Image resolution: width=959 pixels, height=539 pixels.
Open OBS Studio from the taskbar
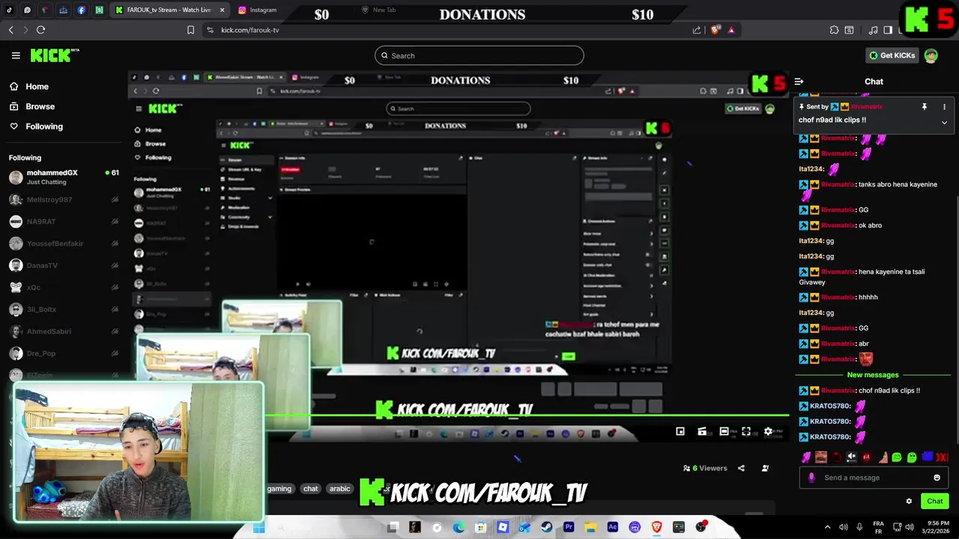tap(701, 527)
